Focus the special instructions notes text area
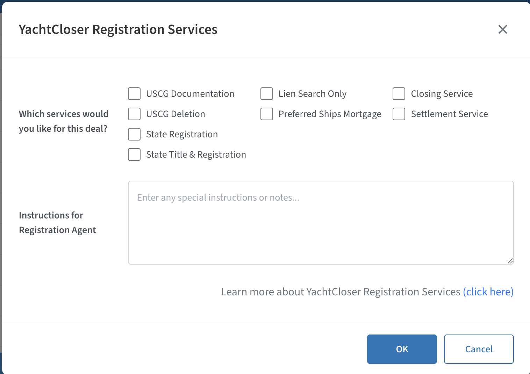The height and width of the screenshot is (374, 530). coord(320,222)
